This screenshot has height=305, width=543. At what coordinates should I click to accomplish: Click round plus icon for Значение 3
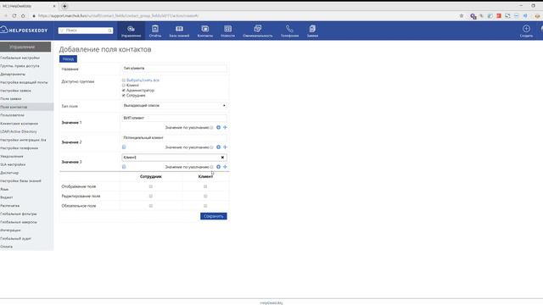pos(218,167)
